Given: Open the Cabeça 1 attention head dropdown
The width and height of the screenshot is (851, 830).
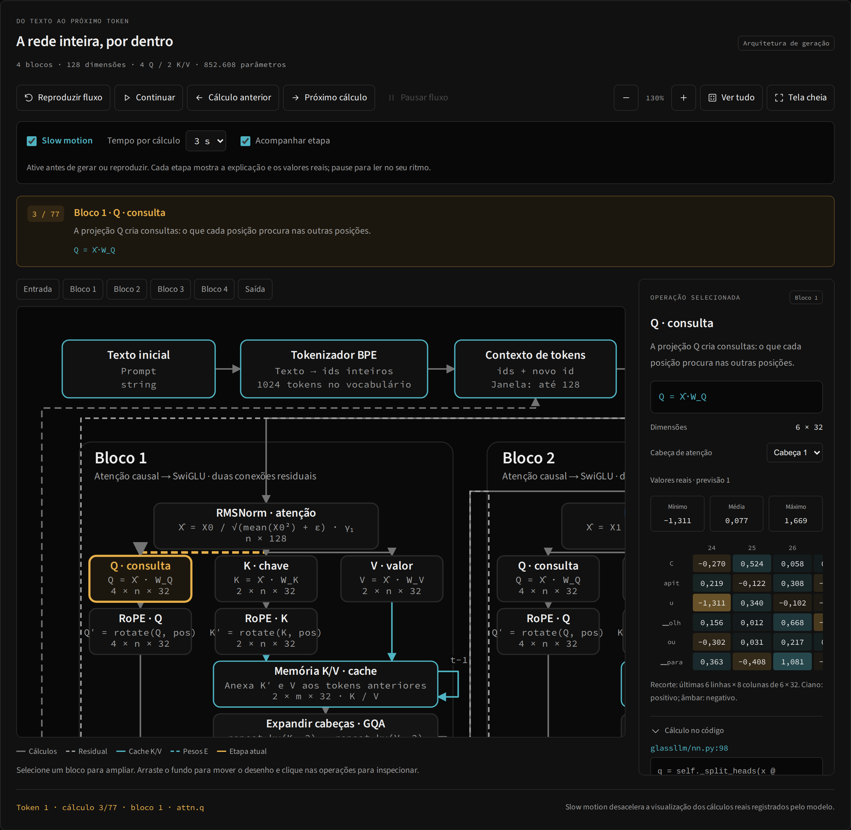Looking at the screenshot, I should pyautogui.click(x=794, y=453).
